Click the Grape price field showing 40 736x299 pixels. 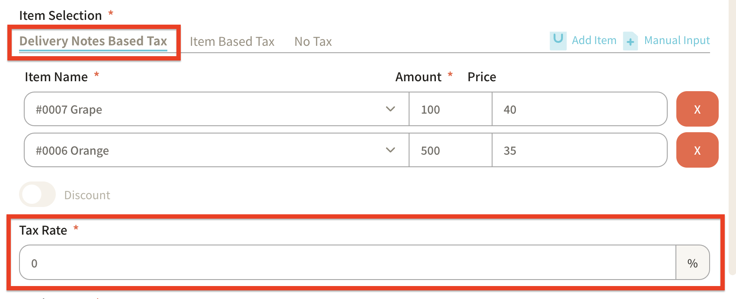(579, 109)
